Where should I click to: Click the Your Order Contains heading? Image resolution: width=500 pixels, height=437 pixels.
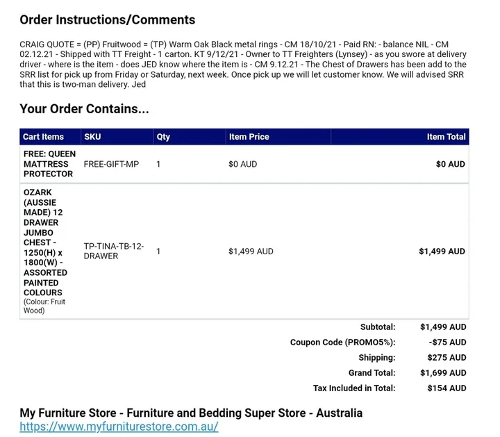[x=84, y=109]
